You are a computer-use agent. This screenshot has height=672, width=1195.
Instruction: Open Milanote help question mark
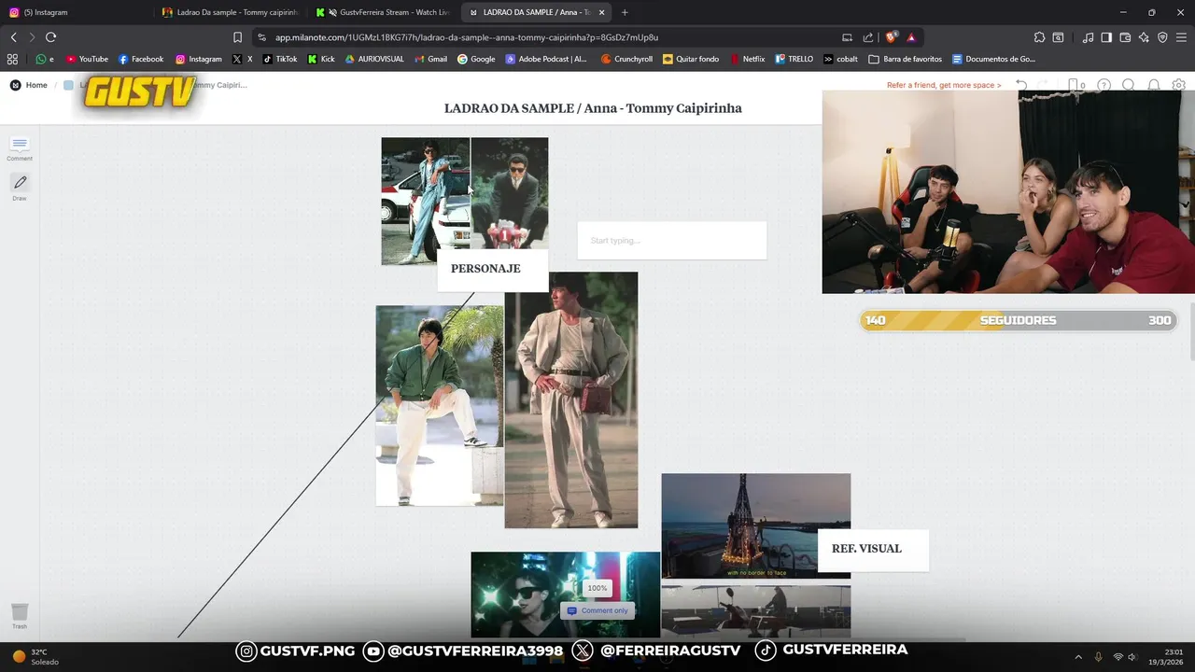1104,85
